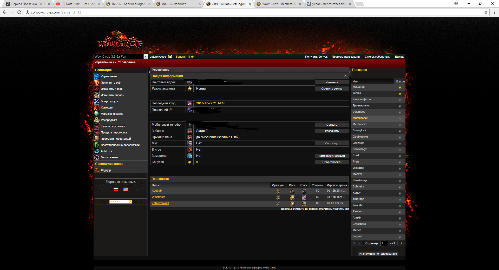This screenshot has width=499, height=270.
Task: Click the AntiError swirl icon
Action: (96, 151)
